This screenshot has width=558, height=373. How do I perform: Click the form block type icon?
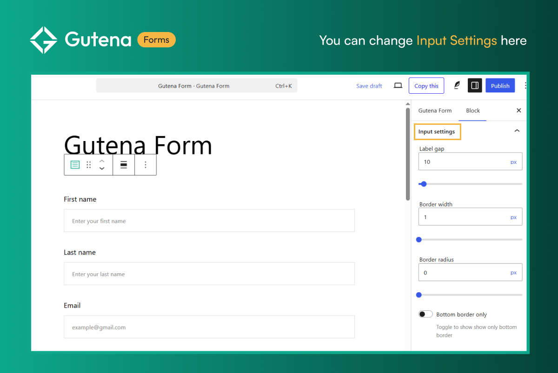pyautogui.click(x=75, y=165)
